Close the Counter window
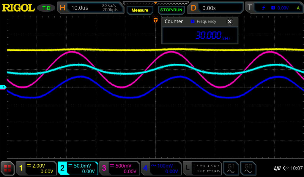Screen dimensions: 304x177 tap(229, 22)
